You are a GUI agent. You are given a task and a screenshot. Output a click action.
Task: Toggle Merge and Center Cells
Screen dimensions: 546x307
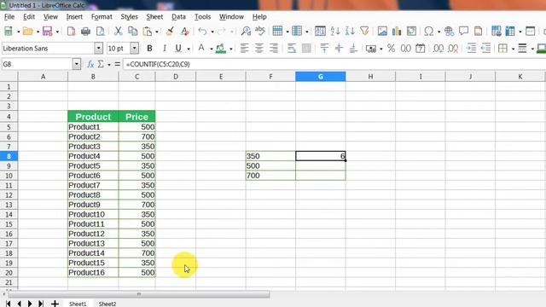click(x=306, y=49)
